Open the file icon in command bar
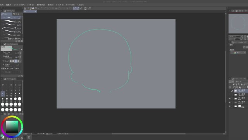Viewport: 248px width, 140px height. (x=33, y=8)
